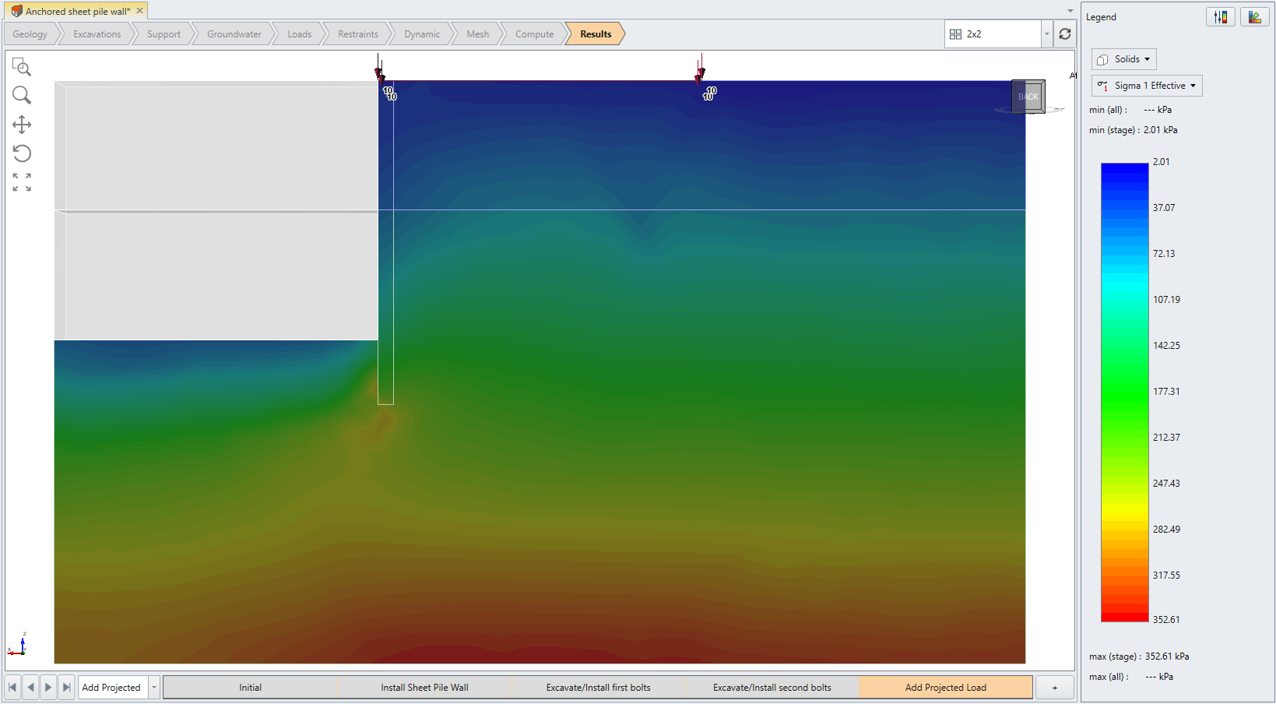The width and height of the screenshot is (1276, 704).
Task: Refresh the view layout
Action: 1065,34
